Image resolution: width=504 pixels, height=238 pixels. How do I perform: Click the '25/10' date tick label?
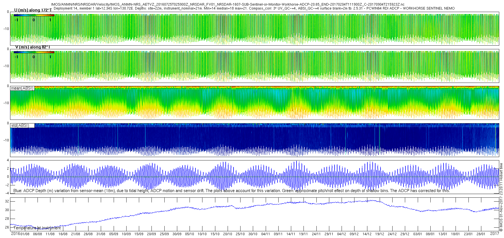pos(240,234)
